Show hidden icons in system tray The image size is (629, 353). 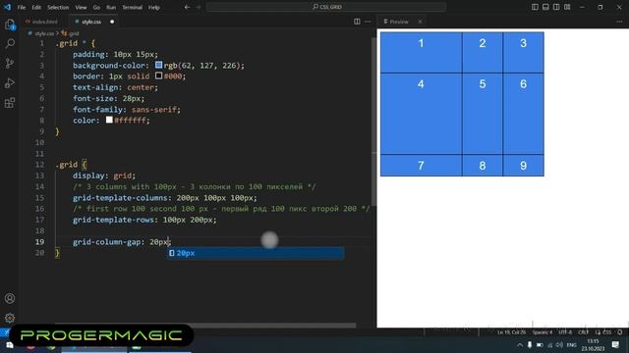(520, 345)
